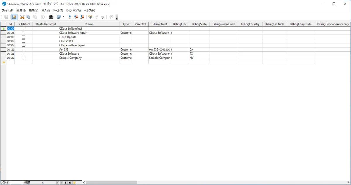Open the Standard Filter funnel icon
Image resolution: width=351 pixels, height=185 pixels.
coord(103,17)
